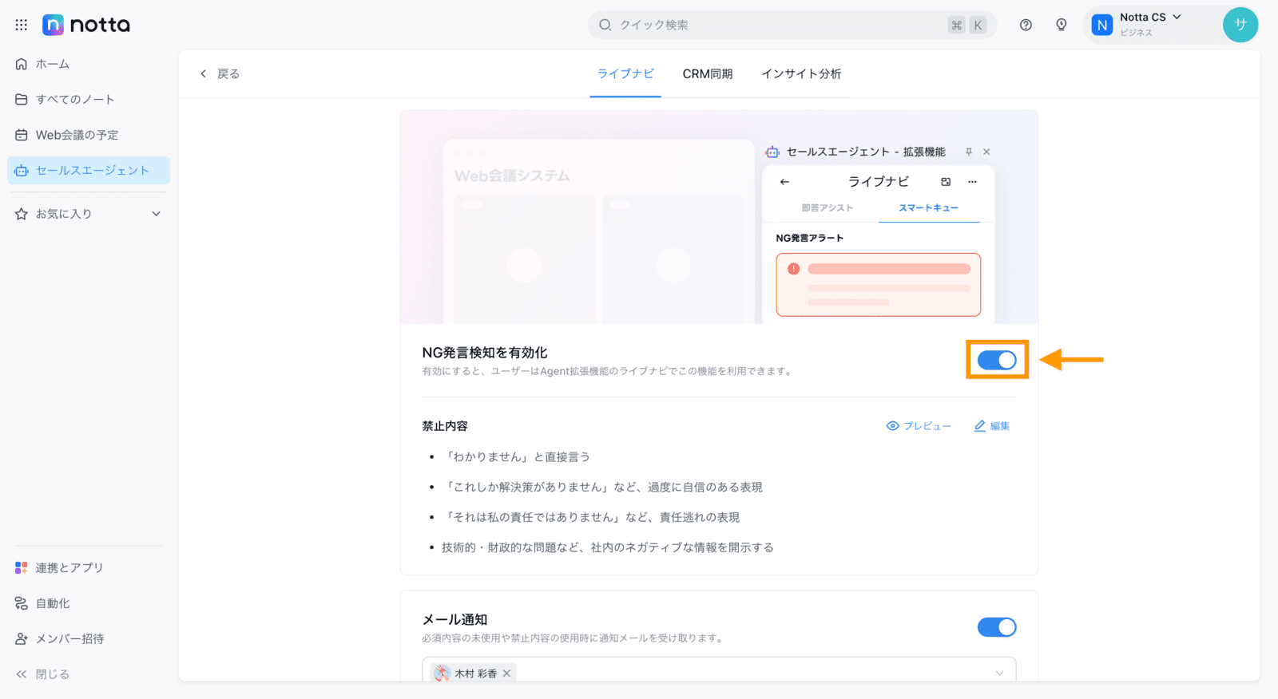This screenshot has height=699, width=1278.
Task: Switch to the インサイト分析 tab
Action: tap(801, 73)
